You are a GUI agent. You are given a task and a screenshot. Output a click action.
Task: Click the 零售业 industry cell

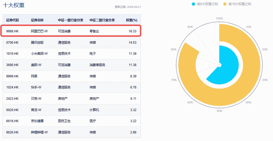[x=94, y=31]
